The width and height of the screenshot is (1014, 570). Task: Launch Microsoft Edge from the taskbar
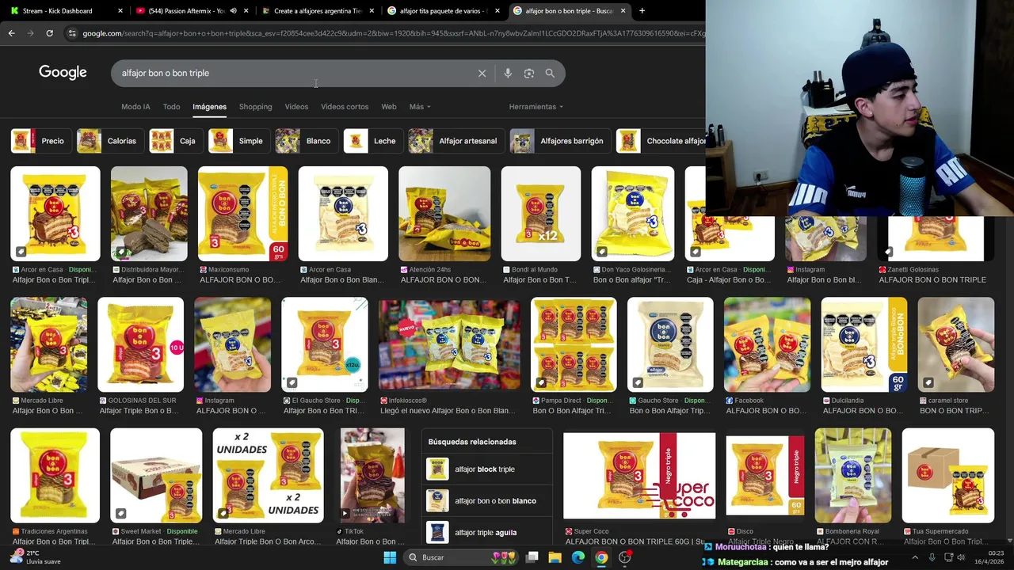click(x=578, y=557)
